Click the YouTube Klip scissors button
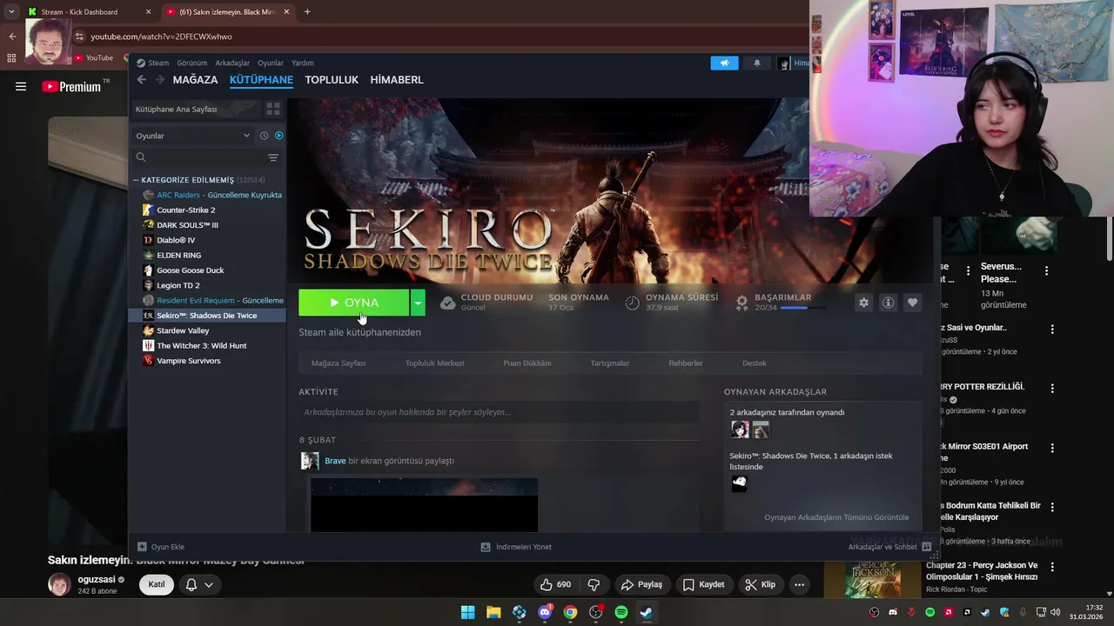The width and height of the screenshot is (1114, 626). (x=760, y=584)
